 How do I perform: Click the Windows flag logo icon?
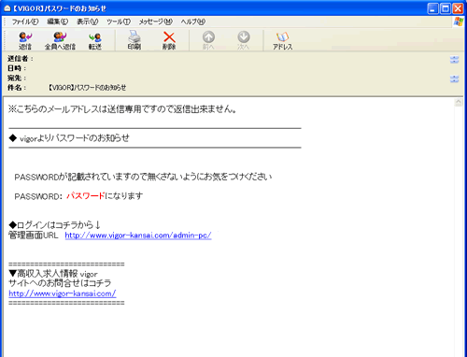458,21
